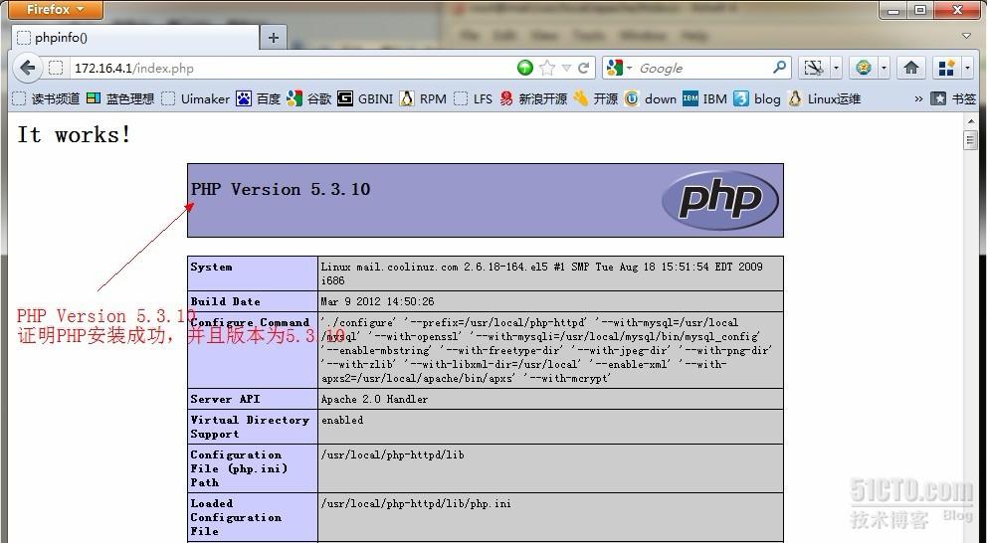
Task: Open the GBINI bookmark
Action: click(x=365, y=98)
